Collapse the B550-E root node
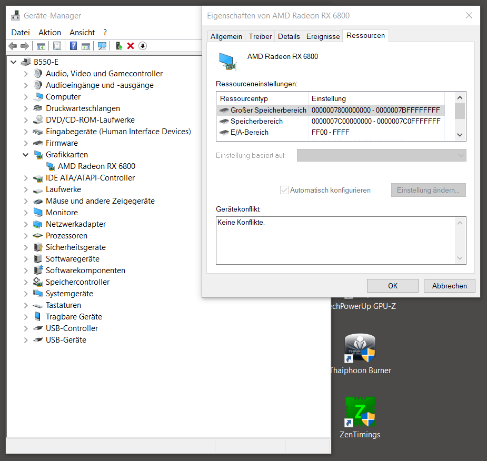487x461 pixels. tap(13, 62)
